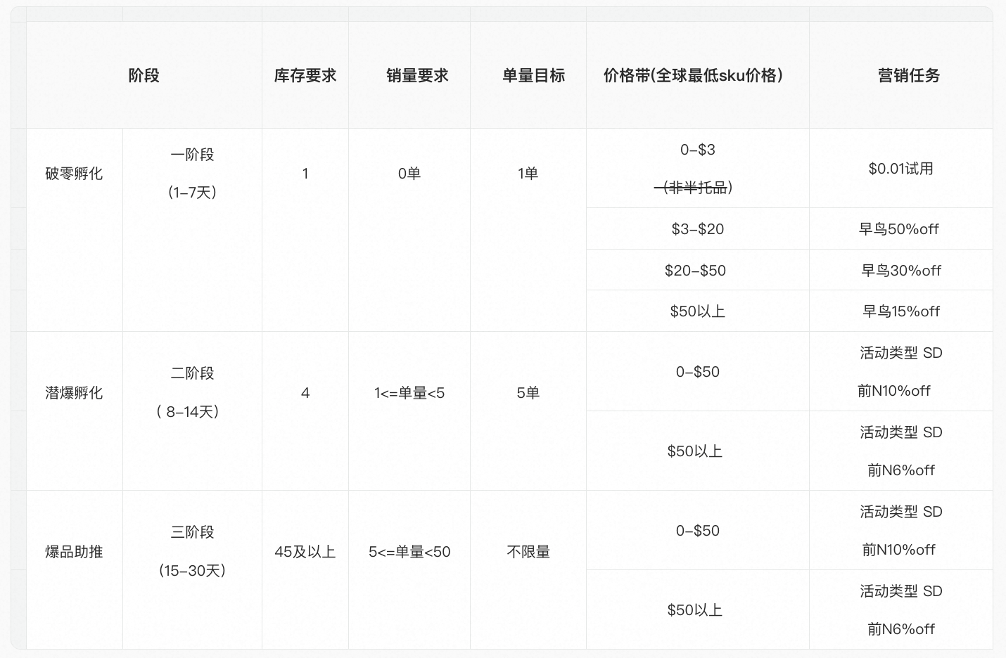Click the 早鸟50%off cell
This screenshot has width=1006, height=658.
click(x=899, y=228)
